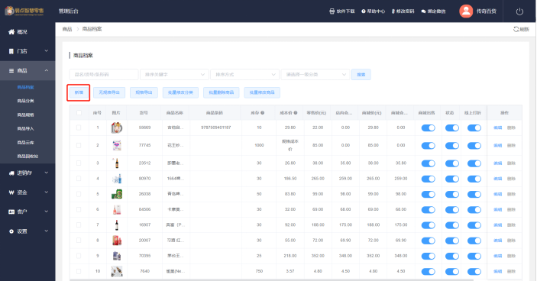
Task: Click the 品名/货号/条形码 search field
Action: click(x=104, y=74)
